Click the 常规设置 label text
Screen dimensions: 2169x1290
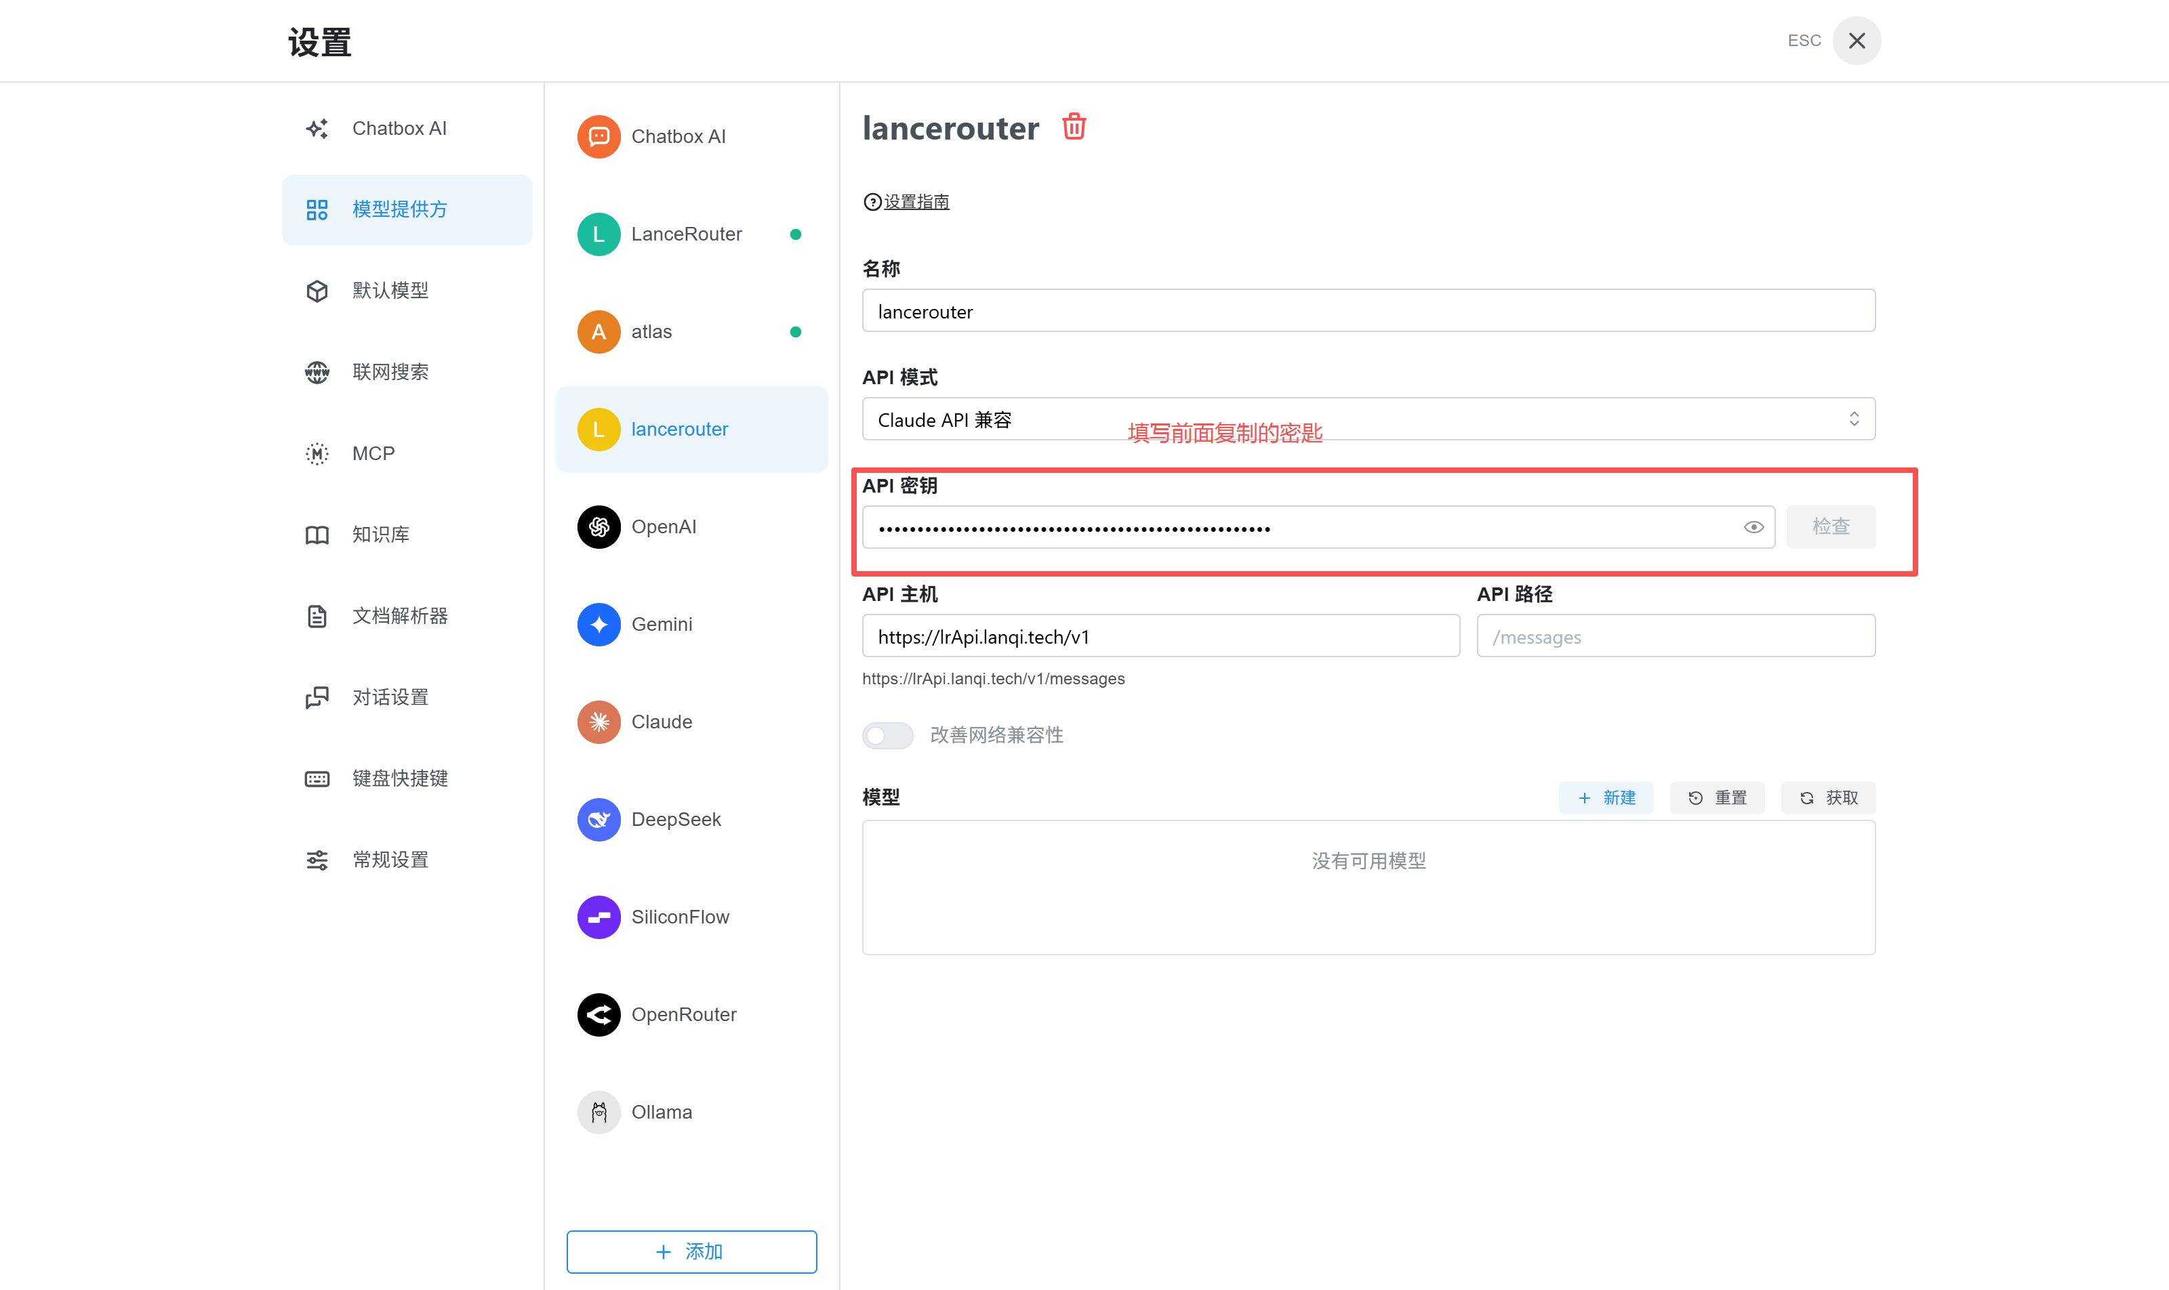390,860
